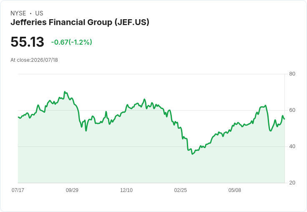Click the US market label
The image size is (307, 212).
point(39,13)
